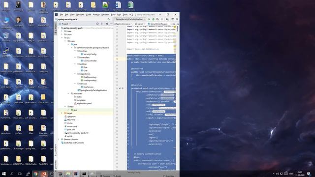This screenshot has width=315, height=177.
Task: Click the spring-security-pack breadcrumb in navigation bar
Action: [66, 19]
